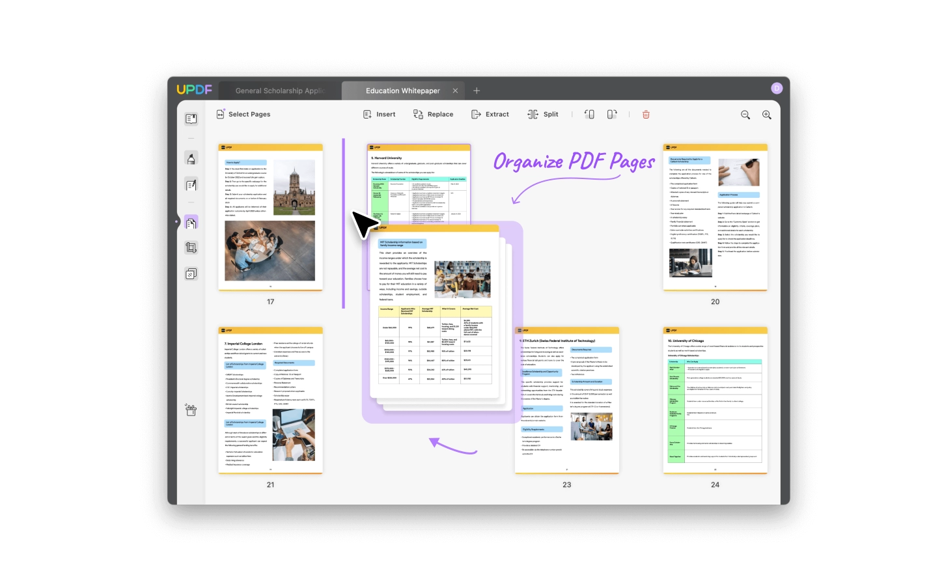Rotate pages counterclockwise
The height and width of the screenshot is (586, 944).
[589, 114]
